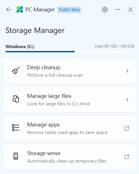139x174 pixels.
Task: Click the Windows (C:) drive label
Action: 20,46
